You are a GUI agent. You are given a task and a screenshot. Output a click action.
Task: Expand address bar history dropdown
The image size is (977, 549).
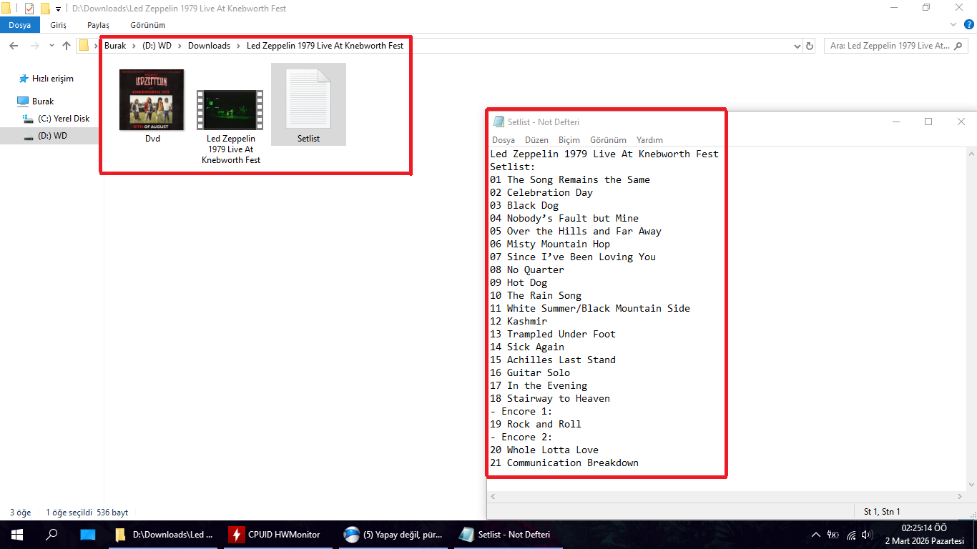tap(797, 46)
